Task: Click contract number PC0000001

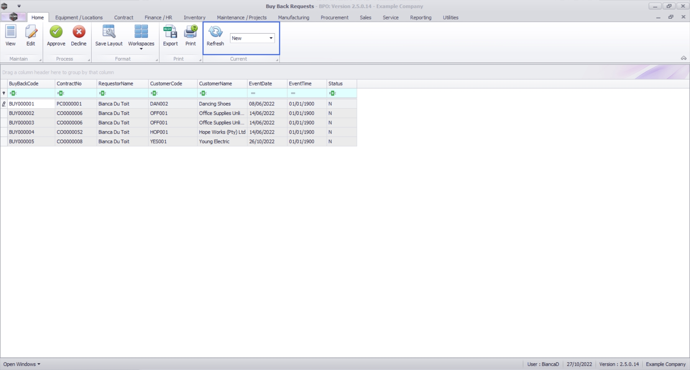Action: point(69,104)
